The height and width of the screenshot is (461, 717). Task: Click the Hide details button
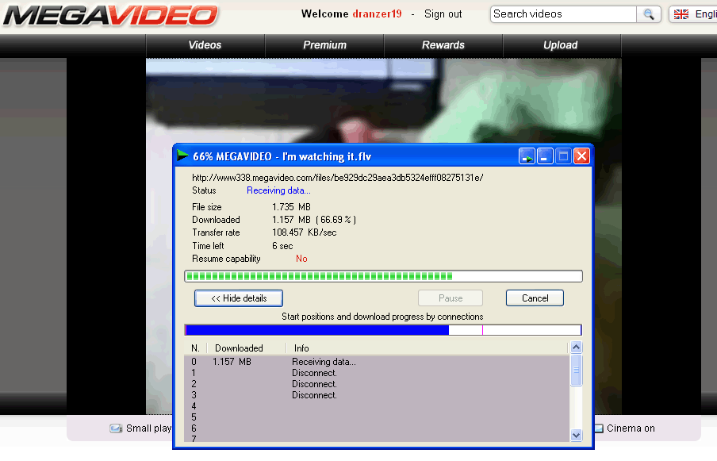pyautogui.click(x=239, y=298)
